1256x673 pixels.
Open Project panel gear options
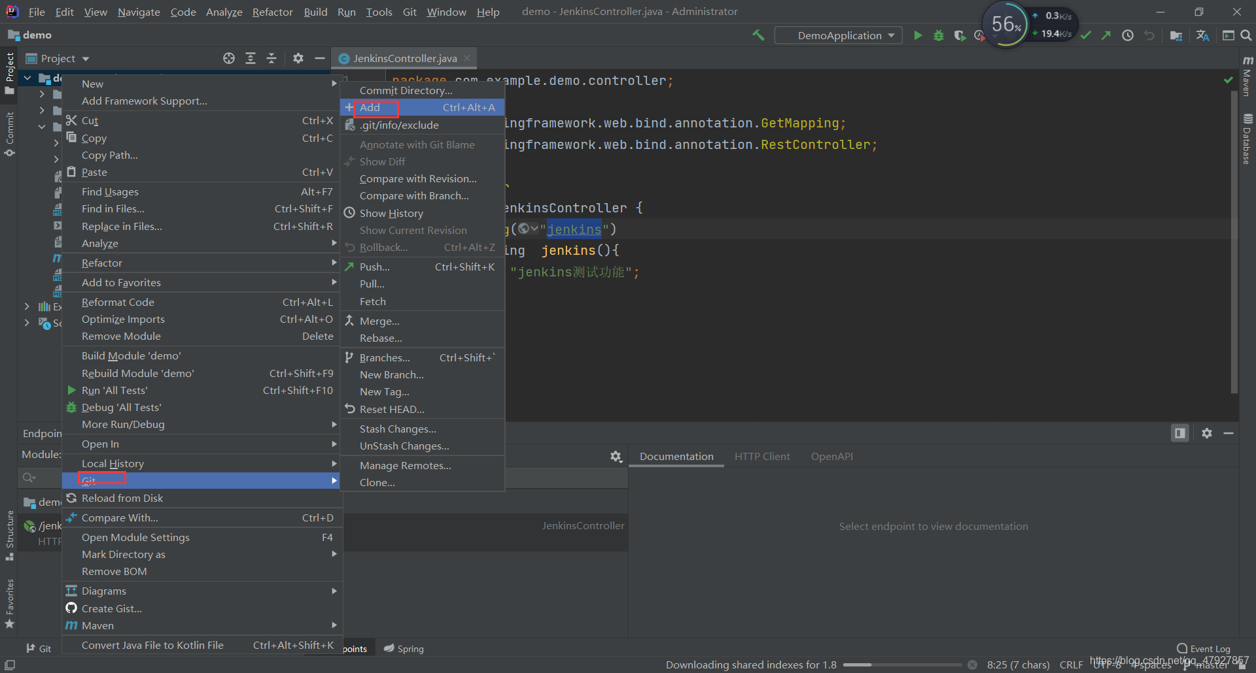298,58
